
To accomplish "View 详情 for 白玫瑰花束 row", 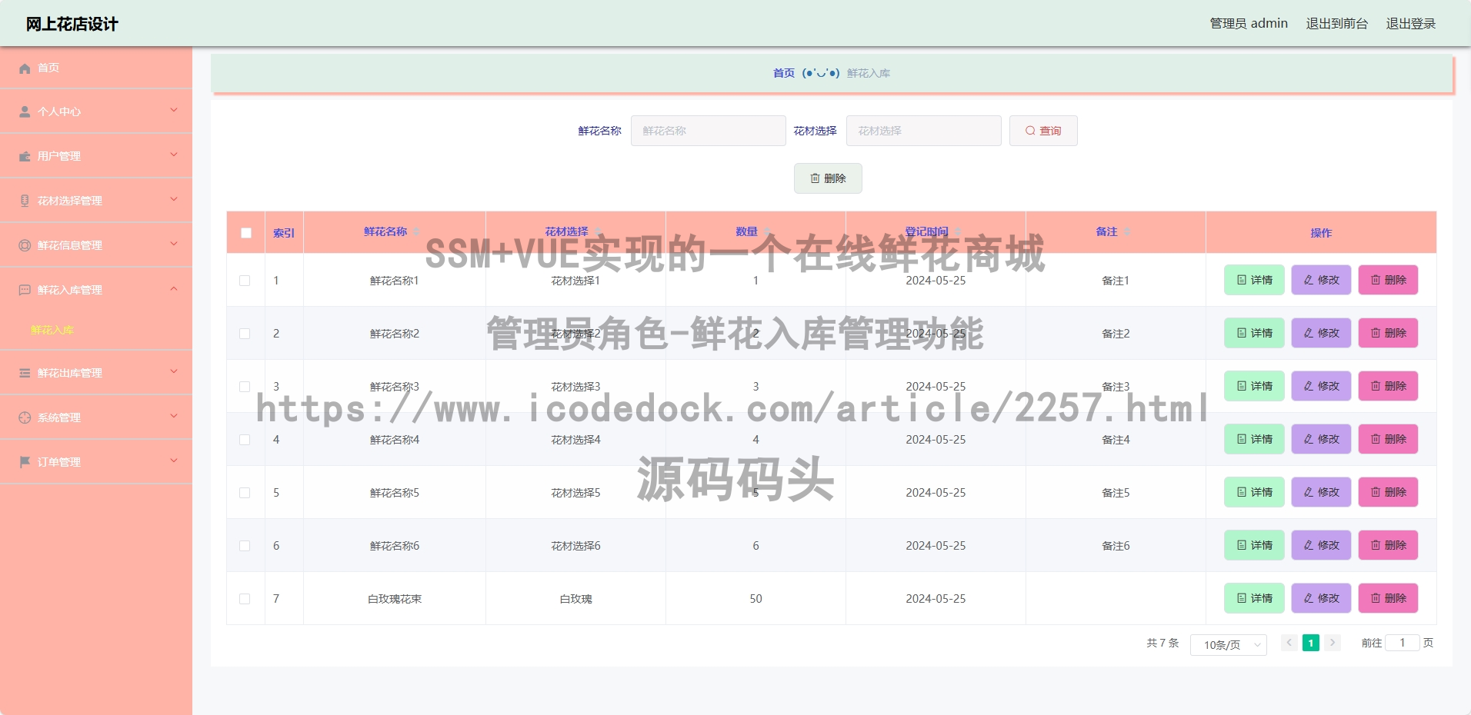I will coord(1254,598).
